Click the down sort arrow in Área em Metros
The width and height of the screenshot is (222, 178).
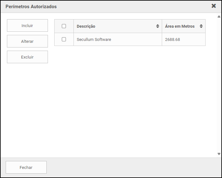[201, 28]
